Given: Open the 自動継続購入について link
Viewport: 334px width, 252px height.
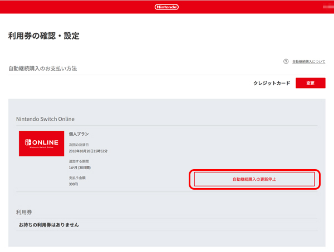Looking at the screenshot, I should point(308,62).
